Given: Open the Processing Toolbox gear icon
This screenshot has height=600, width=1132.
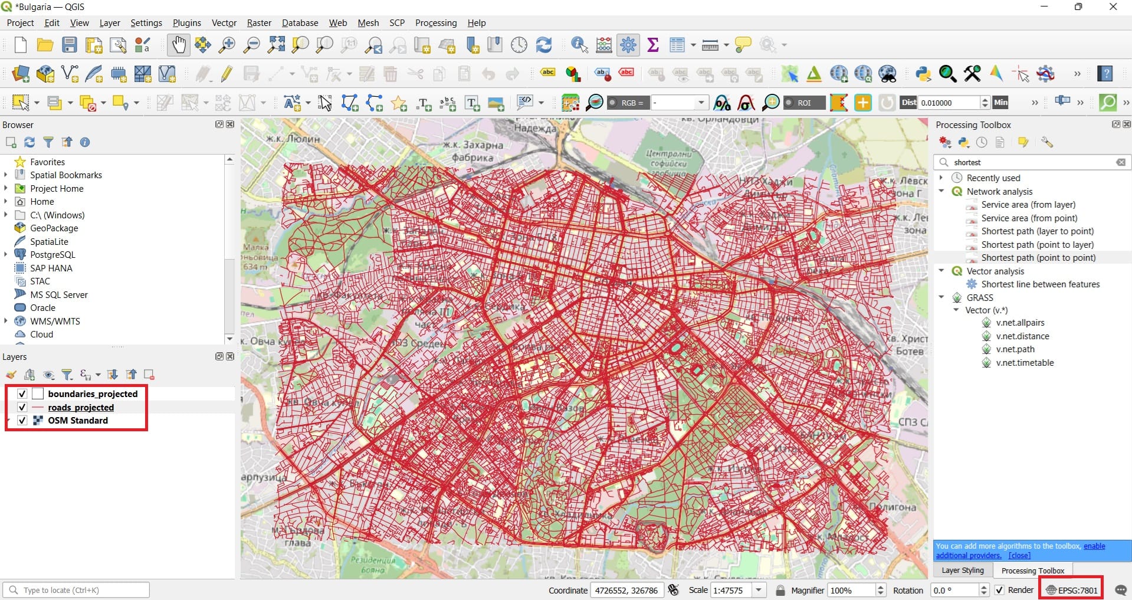Looking at the screenshot, I should 628,45.
